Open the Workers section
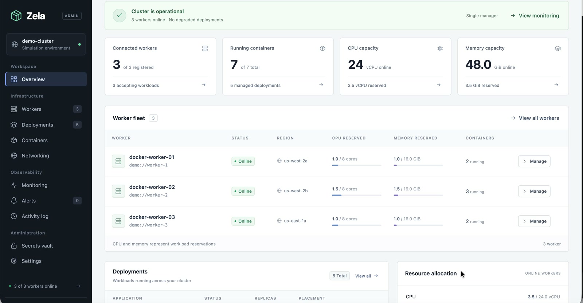Image resolution: width=583 pixels, height=303 pixels. (46, 109)
